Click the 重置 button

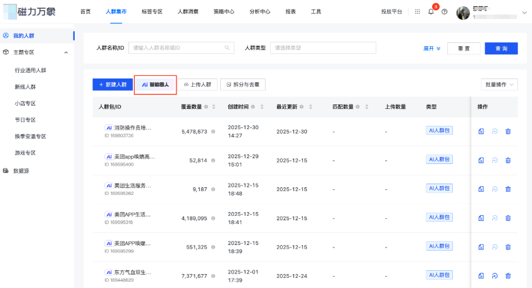[x=464, y=49]
